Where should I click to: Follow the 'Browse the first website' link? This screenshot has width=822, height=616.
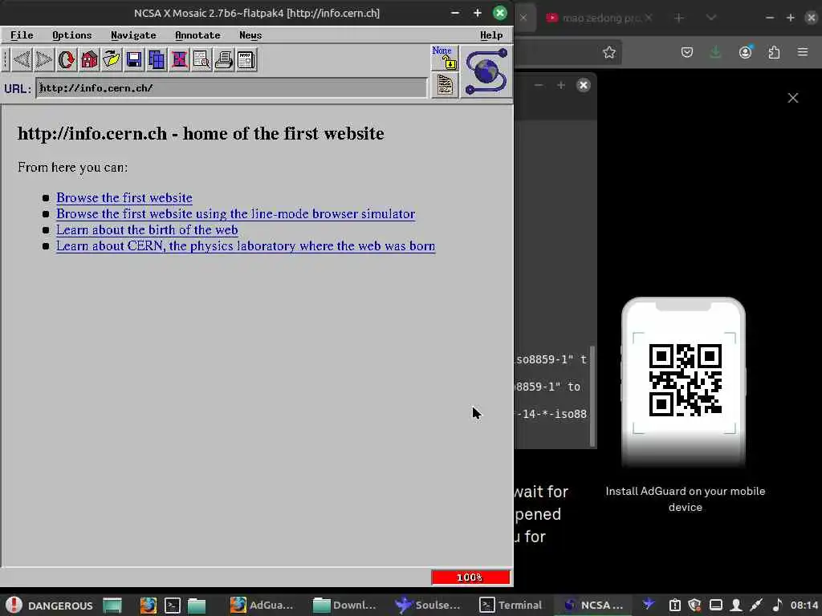point(124,198)
